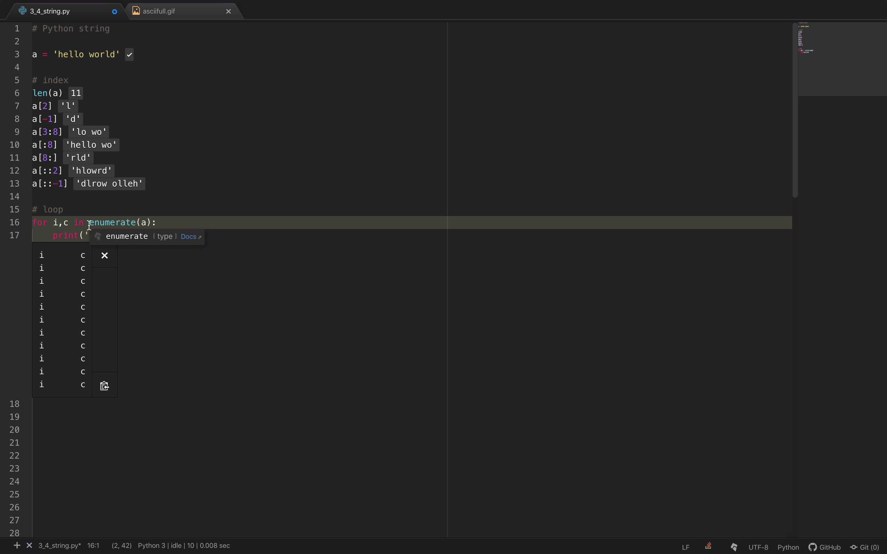Click the Kite logo inside the enumerate popup

[x=97, y=236]
